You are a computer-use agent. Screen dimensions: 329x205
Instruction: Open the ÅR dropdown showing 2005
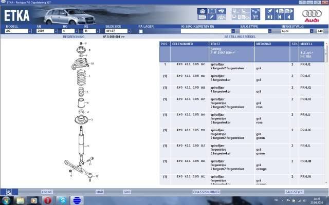tap(56, 31)
